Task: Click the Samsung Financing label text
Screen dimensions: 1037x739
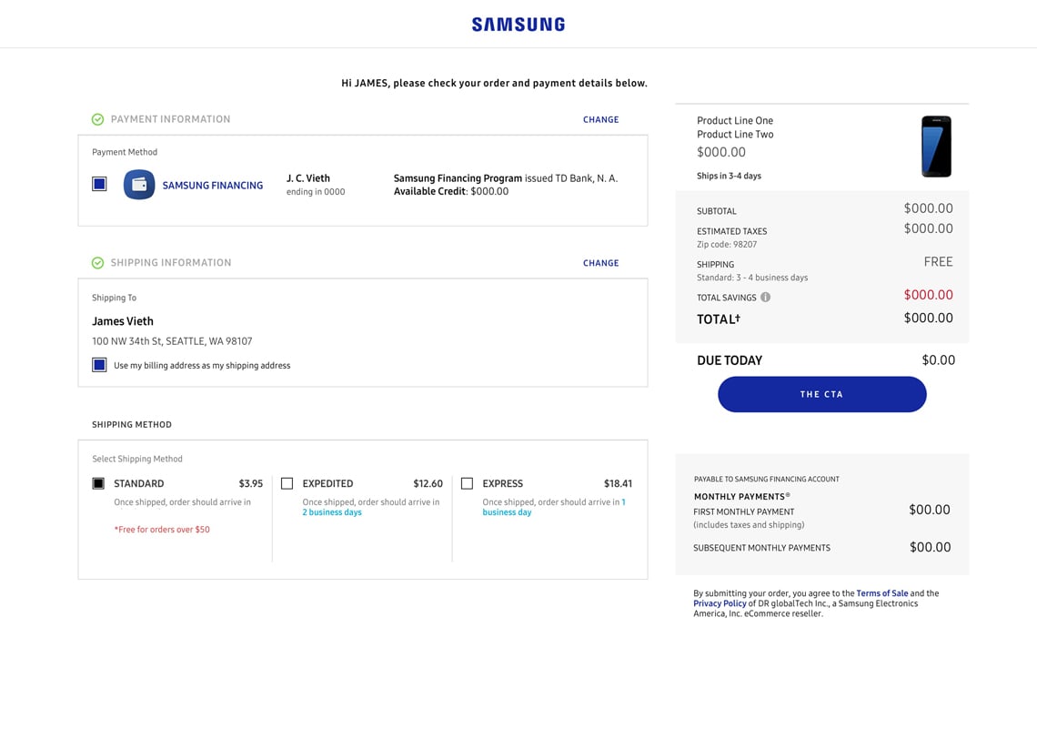Action: pos(212,186)
